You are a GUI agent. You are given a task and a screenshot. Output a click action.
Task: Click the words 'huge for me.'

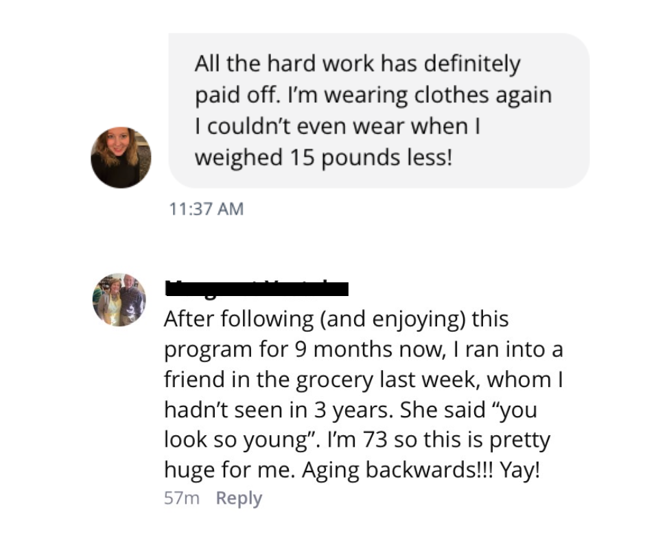coord(230,470)
